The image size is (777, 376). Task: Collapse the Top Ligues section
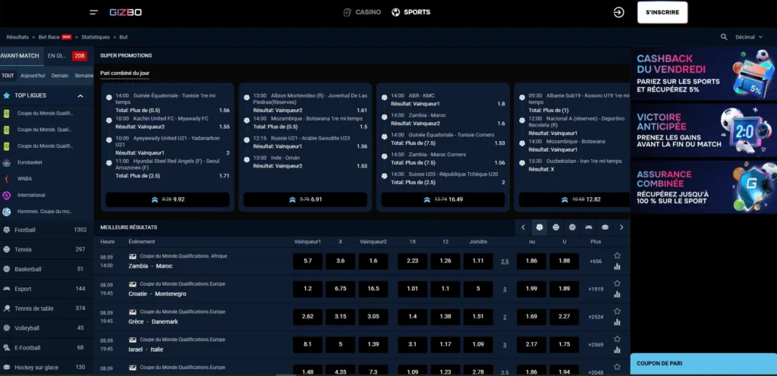pos(80,96)
